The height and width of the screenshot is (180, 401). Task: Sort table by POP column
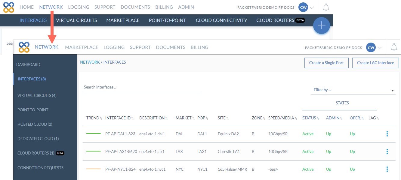203,118
